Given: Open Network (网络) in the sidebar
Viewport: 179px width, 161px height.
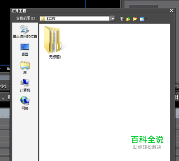Looking at the screenshot, I should 25,103.
